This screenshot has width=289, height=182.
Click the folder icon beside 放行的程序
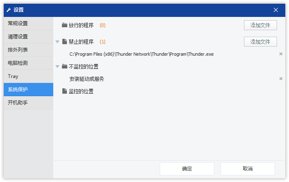pyautogui.click(x=64, y=25)
